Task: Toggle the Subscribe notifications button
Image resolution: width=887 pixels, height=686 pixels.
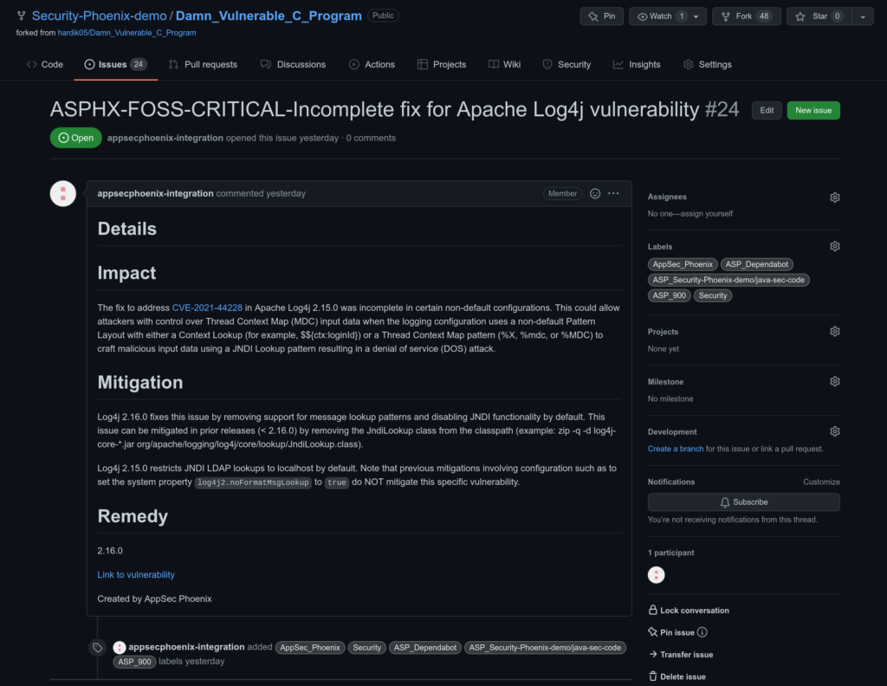Action: click(743, 502)
